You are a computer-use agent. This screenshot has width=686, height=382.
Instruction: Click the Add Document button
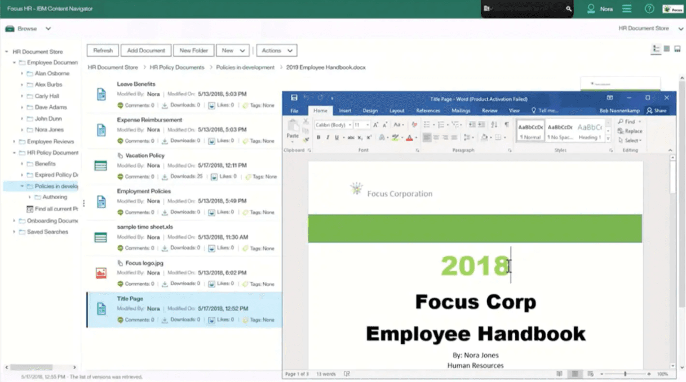click(146, 51)
